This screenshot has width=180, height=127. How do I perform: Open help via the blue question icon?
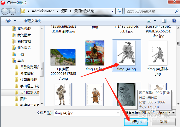click(174, 21)
